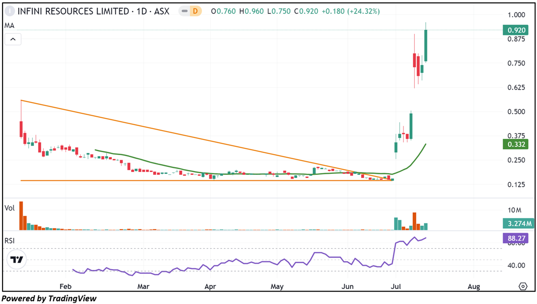The height and width of the screenshot is (304, 537).
Task: Click the Powered by TradingView caption
Action: [x=49, y=299]
